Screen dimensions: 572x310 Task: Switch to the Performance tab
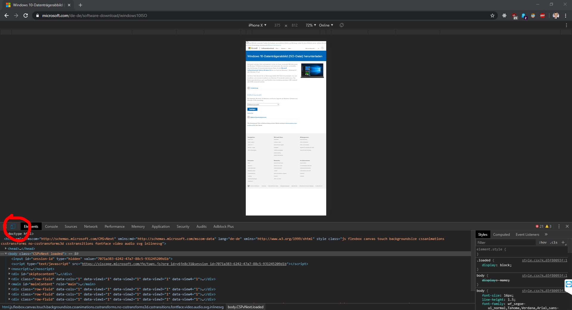115,227
